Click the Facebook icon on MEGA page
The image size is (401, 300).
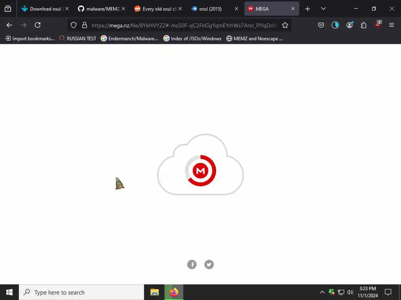[192, 264]
